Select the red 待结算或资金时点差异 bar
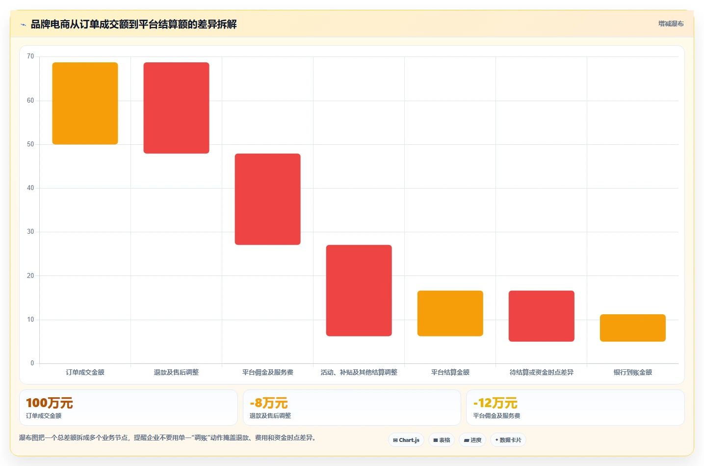Image resolution: width=704 pixels, height=466 pixels. (542, 316)
